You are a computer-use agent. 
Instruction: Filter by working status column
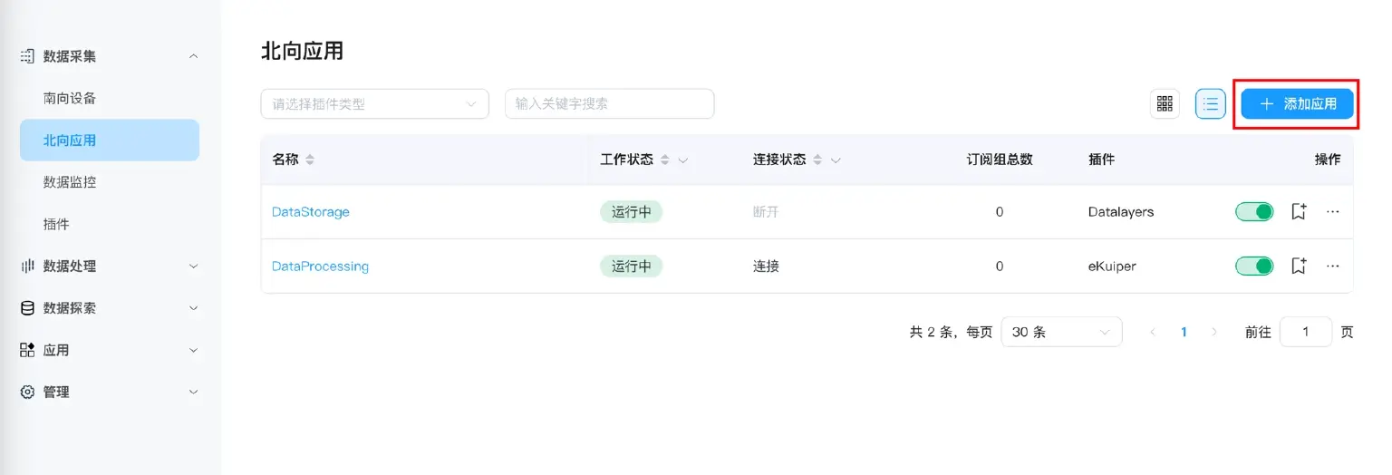pyautogui.click(x=683, y=160)
